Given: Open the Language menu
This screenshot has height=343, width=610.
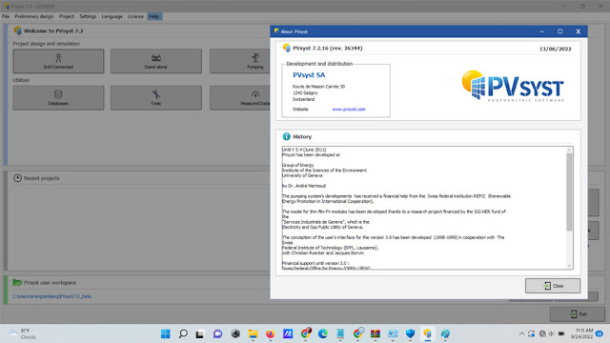Looking at the screenshot, I should click(112, 16).
